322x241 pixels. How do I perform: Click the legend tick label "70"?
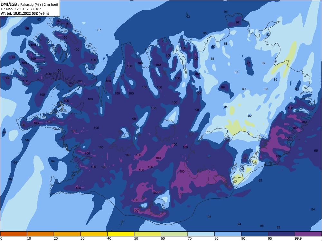click(190, 238)
